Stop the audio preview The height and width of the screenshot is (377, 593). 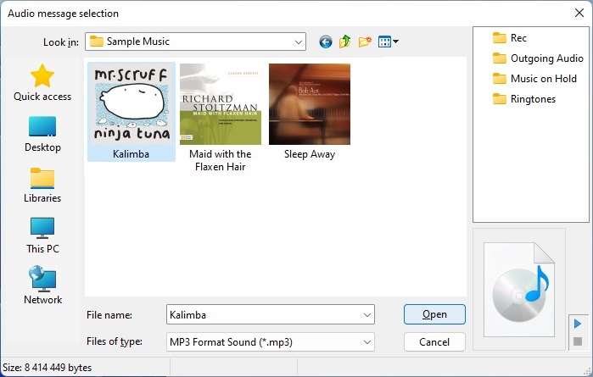578,341
